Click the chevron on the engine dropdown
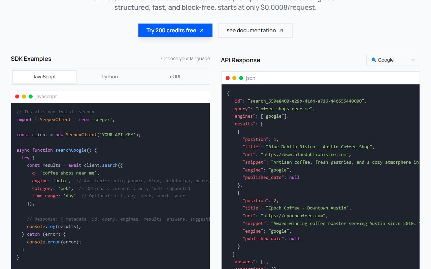 tap(413, 60)
